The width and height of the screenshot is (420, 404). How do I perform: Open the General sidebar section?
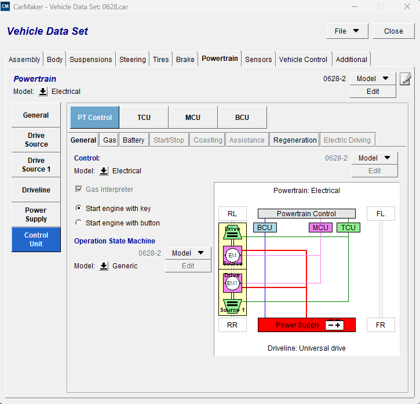click(36, 115)
